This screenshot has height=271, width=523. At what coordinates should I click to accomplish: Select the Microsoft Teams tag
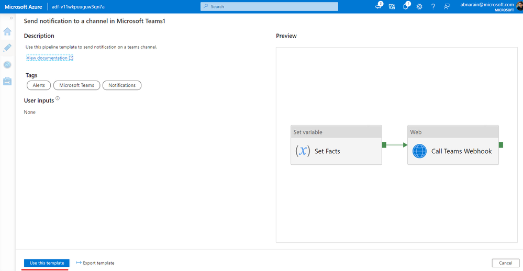77,85
